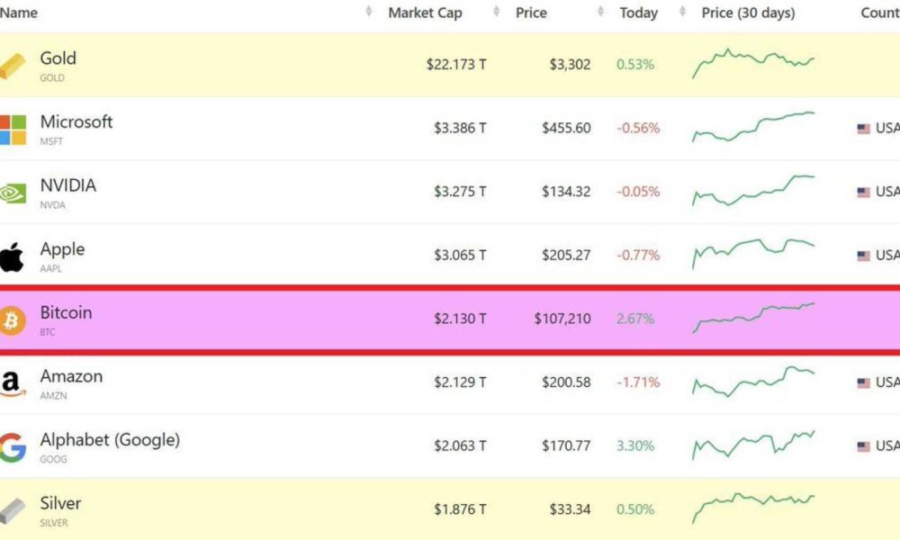Image resolution: width=900 pixels, height=540 pixels.
Task: Click Microsoft market cap $3.386 T
Action: coord(460,128)
